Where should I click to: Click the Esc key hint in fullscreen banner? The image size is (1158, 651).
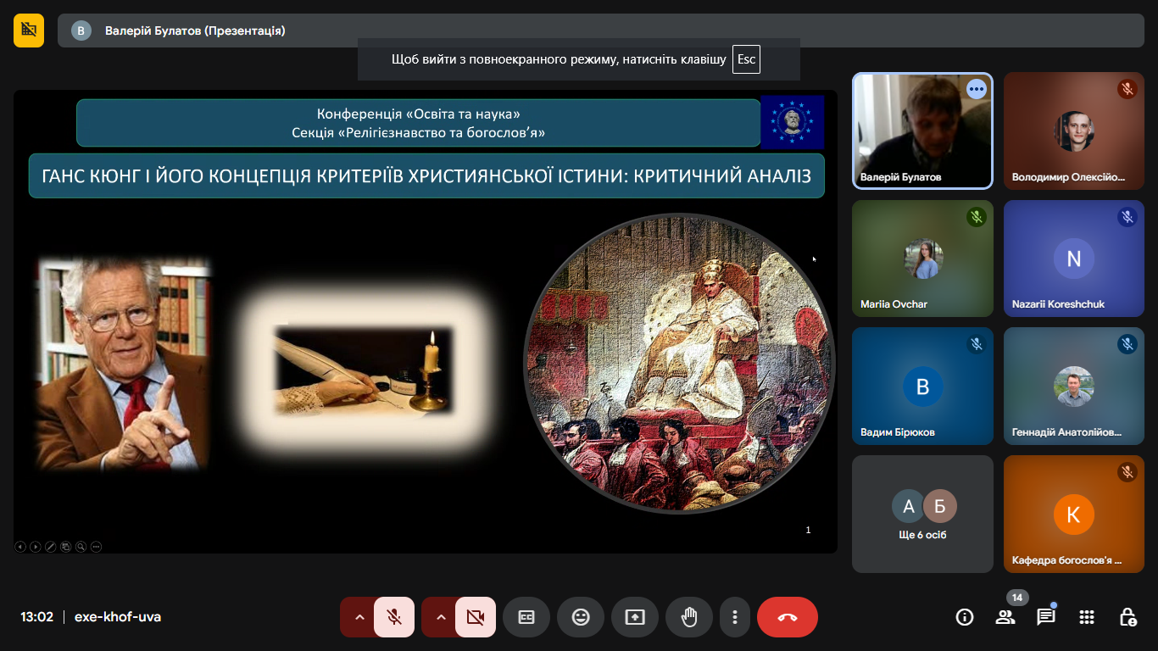click(746, 59)
